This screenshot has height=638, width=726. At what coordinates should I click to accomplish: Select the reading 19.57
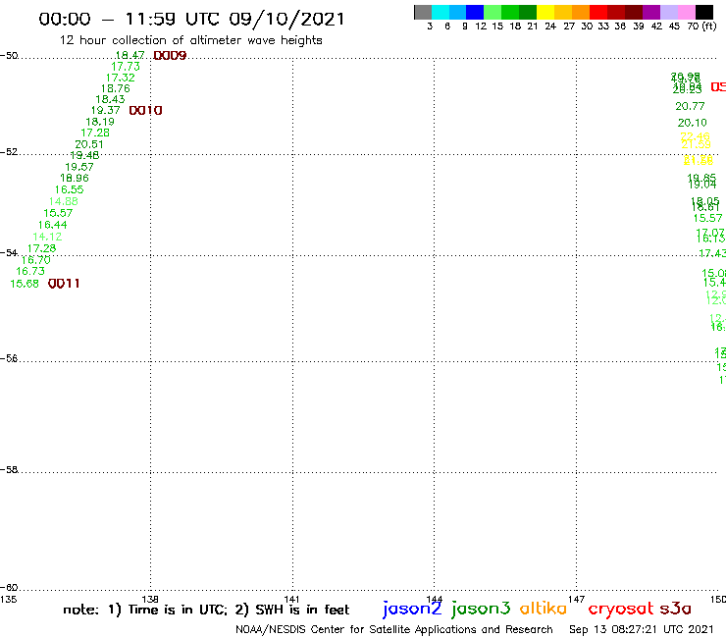coord(79,167)
